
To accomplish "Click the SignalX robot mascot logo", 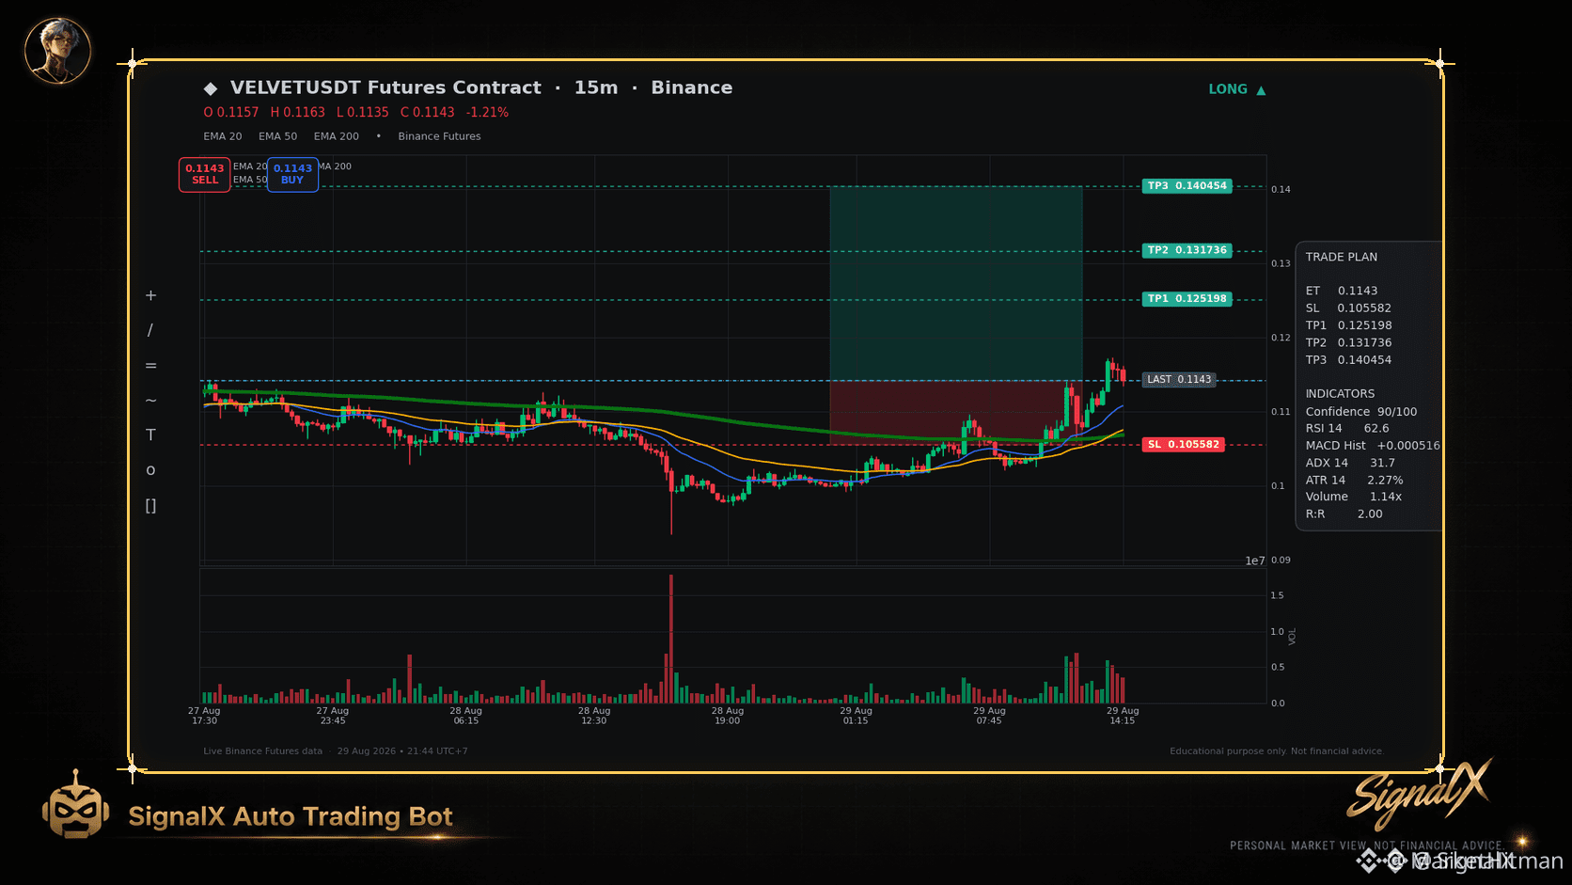I will point(75,805).
